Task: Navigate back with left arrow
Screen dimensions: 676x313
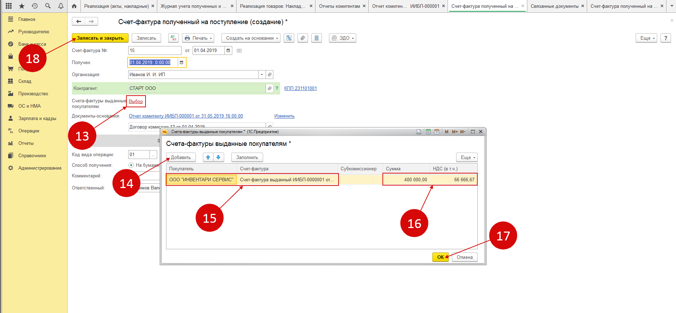Action: [79, 22]
